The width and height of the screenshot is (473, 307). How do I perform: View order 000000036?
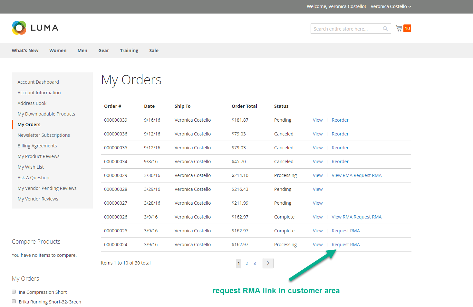tap(318, 134)
